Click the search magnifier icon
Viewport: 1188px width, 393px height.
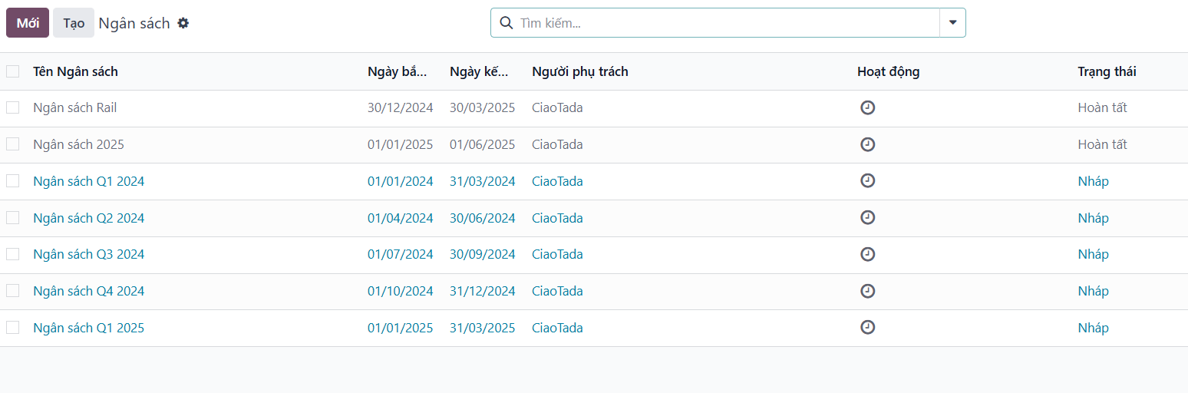(506, 23)
